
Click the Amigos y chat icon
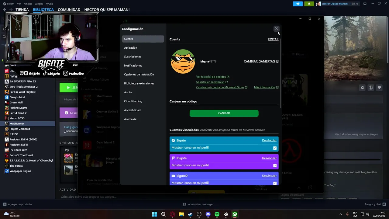384,204
